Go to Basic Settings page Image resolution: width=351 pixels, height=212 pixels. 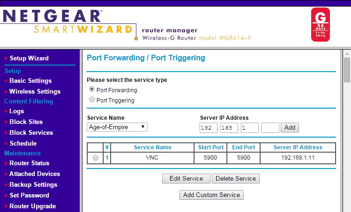coord(30,80)
